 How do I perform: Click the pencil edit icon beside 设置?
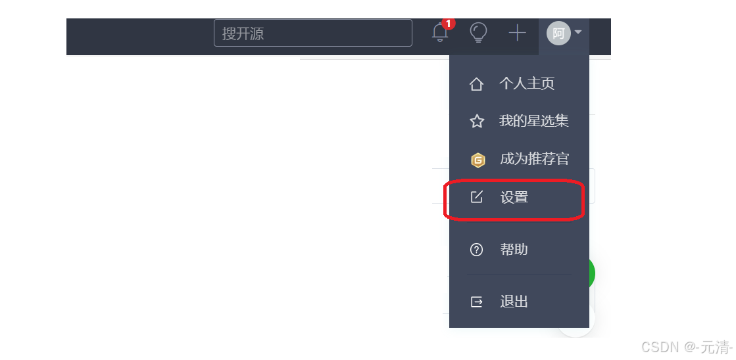[x=476, y=197]
